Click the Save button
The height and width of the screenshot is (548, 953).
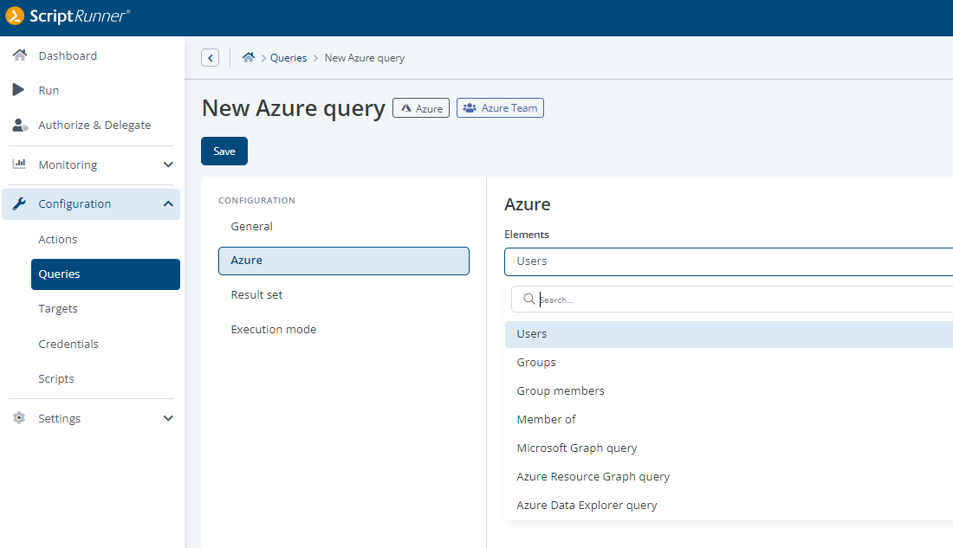[224, 152]
